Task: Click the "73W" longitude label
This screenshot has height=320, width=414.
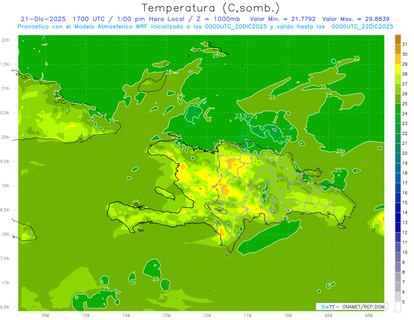Action: (x=167, y=315)
